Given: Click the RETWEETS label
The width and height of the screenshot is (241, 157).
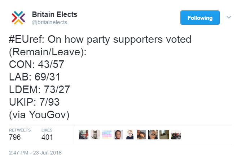Looking at the screenshot, I should pyautogui.click(x=20, y=130).
